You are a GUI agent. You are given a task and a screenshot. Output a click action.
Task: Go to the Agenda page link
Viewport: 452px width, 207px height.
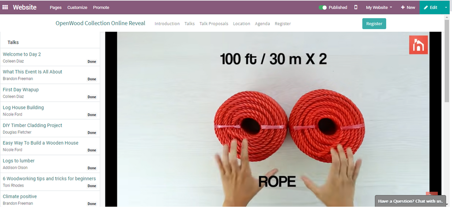pyautogui.click(x=262, y=24)
